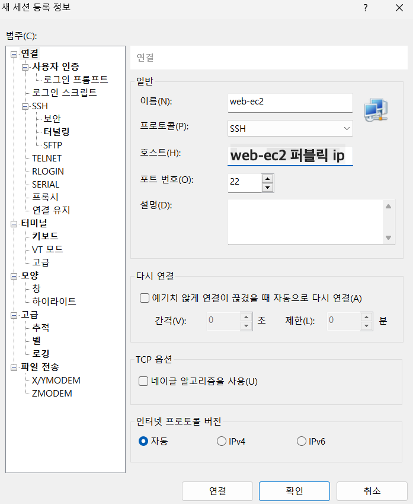The height and width of the screenshot is (504, 413).
Task: Select 하이라이트 tree item
Action: click(54, 302)
